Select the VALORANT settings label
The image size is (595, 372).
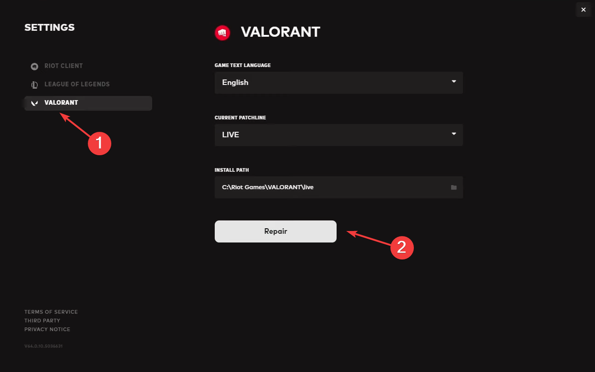click(61, 103)
